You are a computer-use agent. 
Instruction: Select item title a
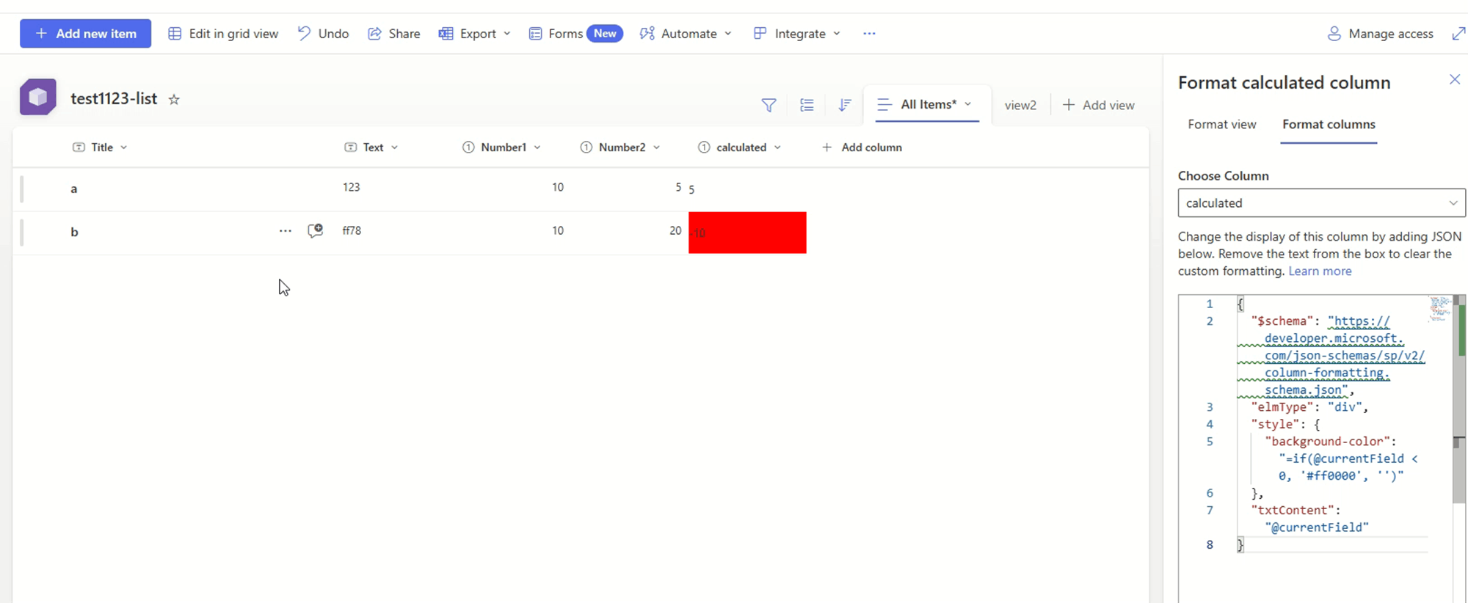tap(73, 189)
